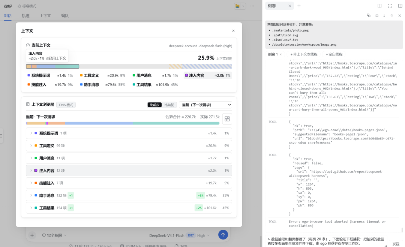Click the +25 badge in 工具结果 row
405x247 pixels.
(x=199, y=208)
